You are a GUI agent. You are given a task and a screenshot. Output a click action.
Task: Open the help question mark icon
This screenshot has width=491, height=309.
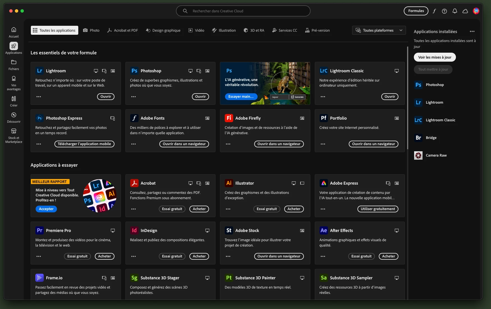point(444,11)
